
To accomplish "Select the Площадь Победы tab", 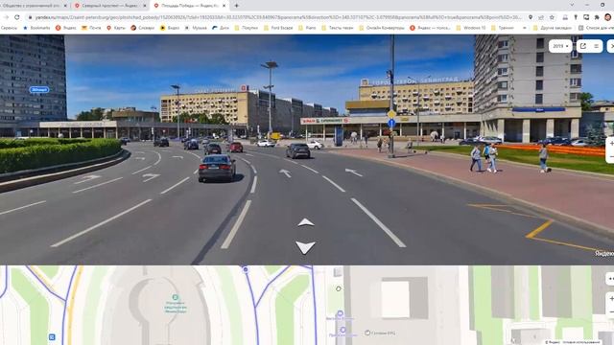I will coord(189,6).
